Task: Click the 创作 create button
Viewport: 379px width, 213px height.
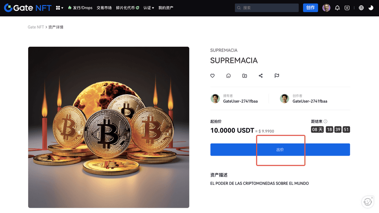Action: pyautogui.click(x=311, y=8)
